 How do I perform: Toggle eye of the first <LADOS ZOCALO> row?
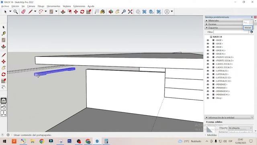point(208,64)
